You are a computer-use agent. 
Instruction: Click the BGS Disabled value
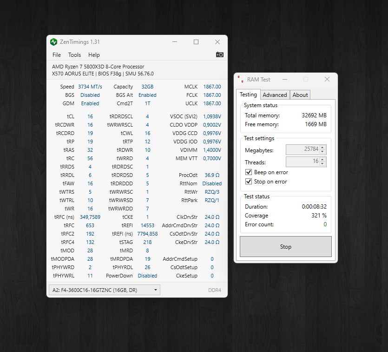pyautogui.click(x=90, y=95)
